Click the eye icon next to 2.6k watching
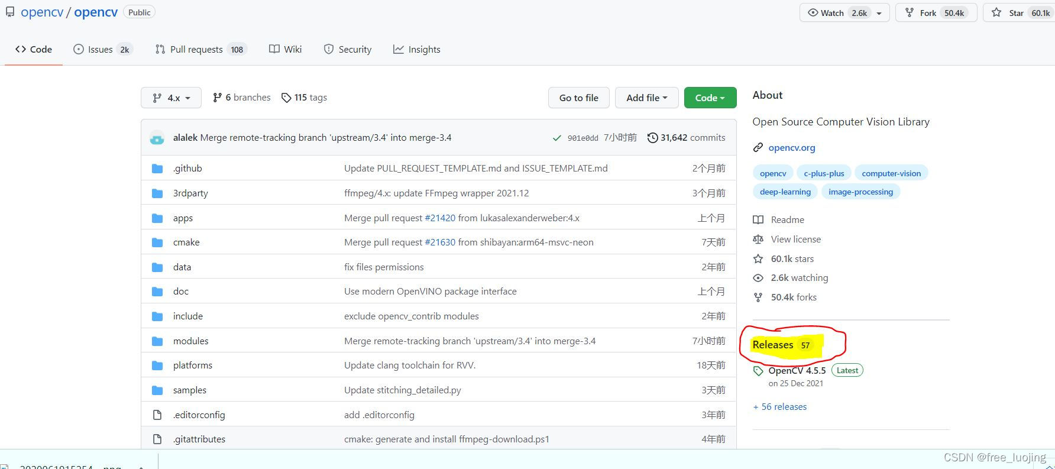 758,278
